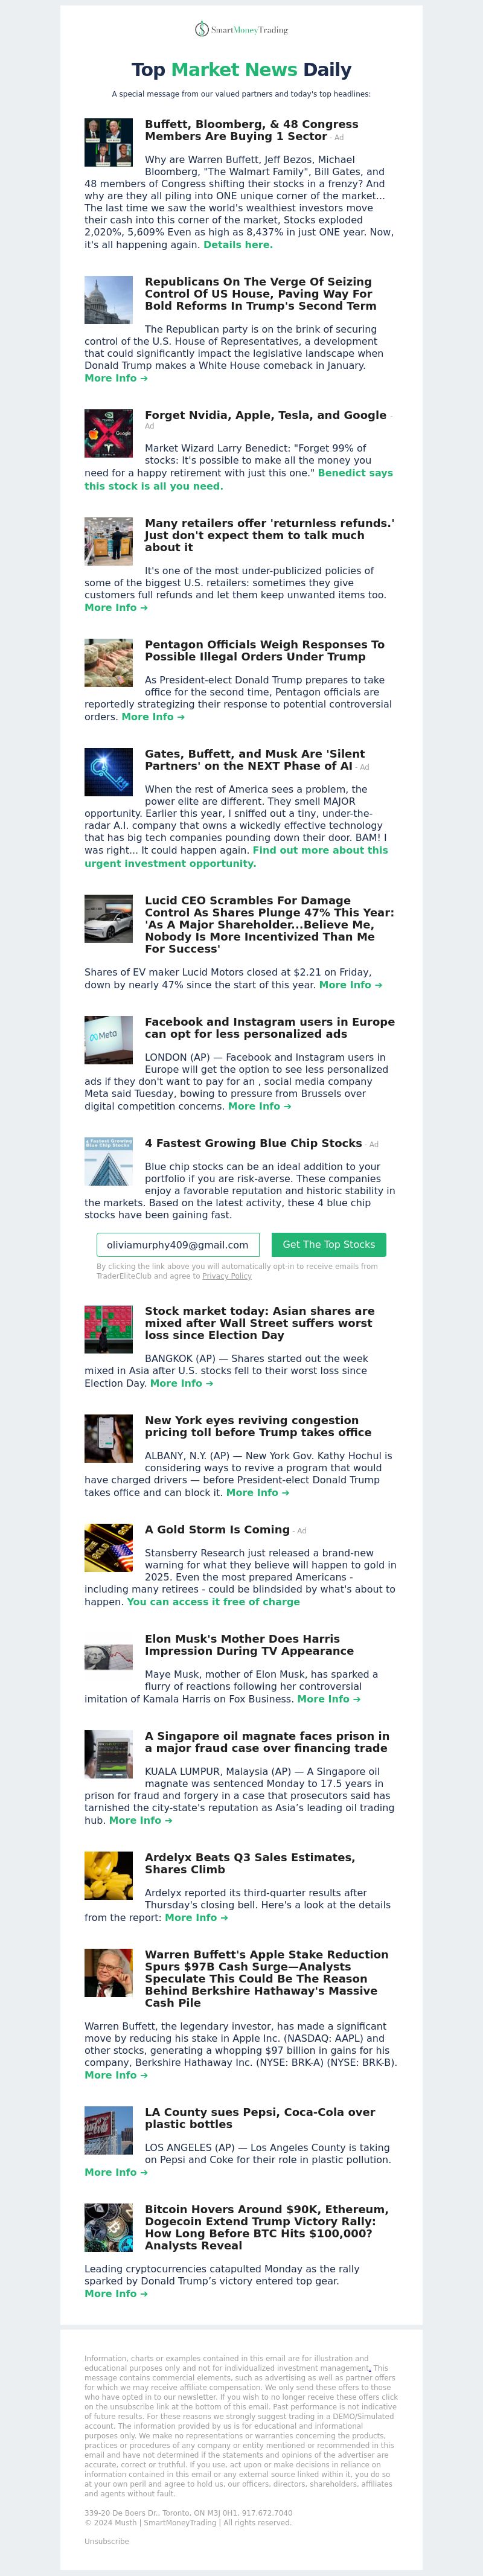
Task: Click the 'Get The Top Stocks' button
Action: pyautogui.click(x=329, y=1245)
